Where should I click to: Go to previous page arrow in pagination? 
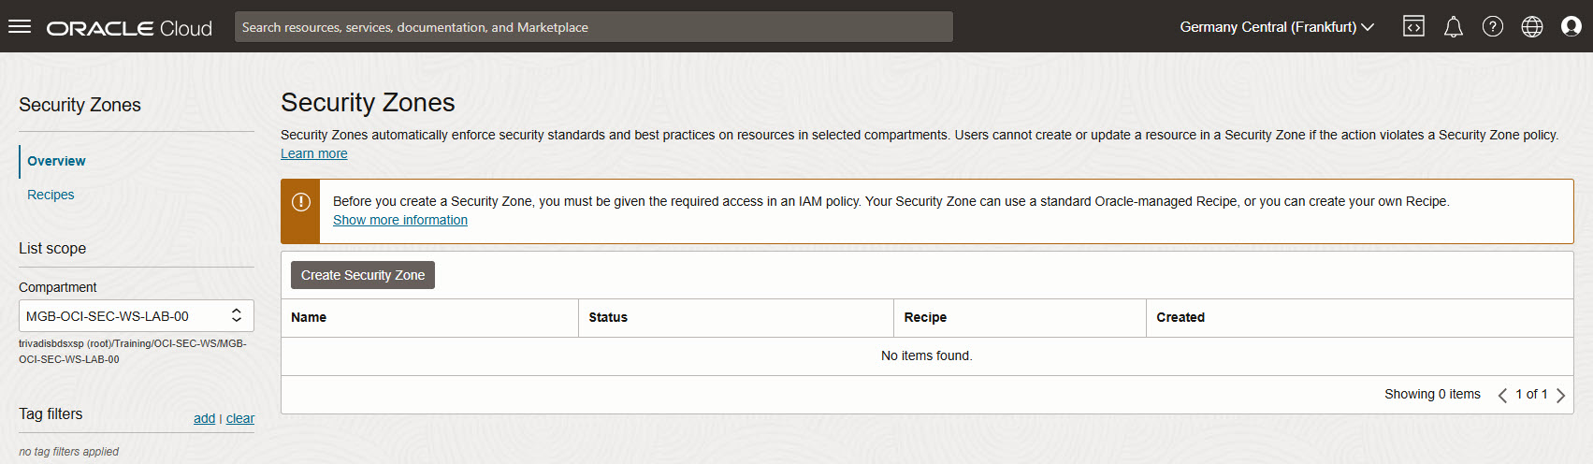[x=1502, y=395]
